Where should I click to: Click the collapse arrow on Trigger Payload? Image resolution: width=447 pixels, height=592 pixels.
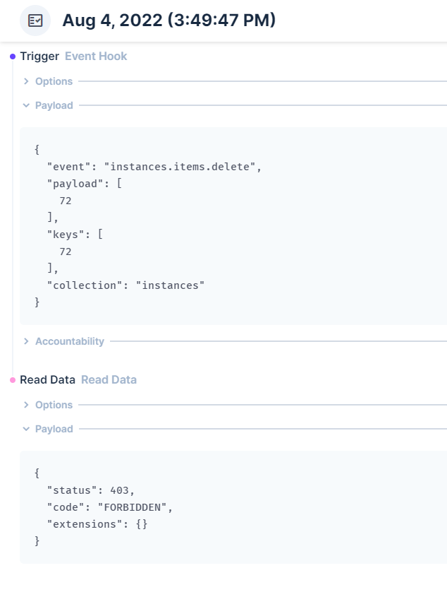click(26, 105)
